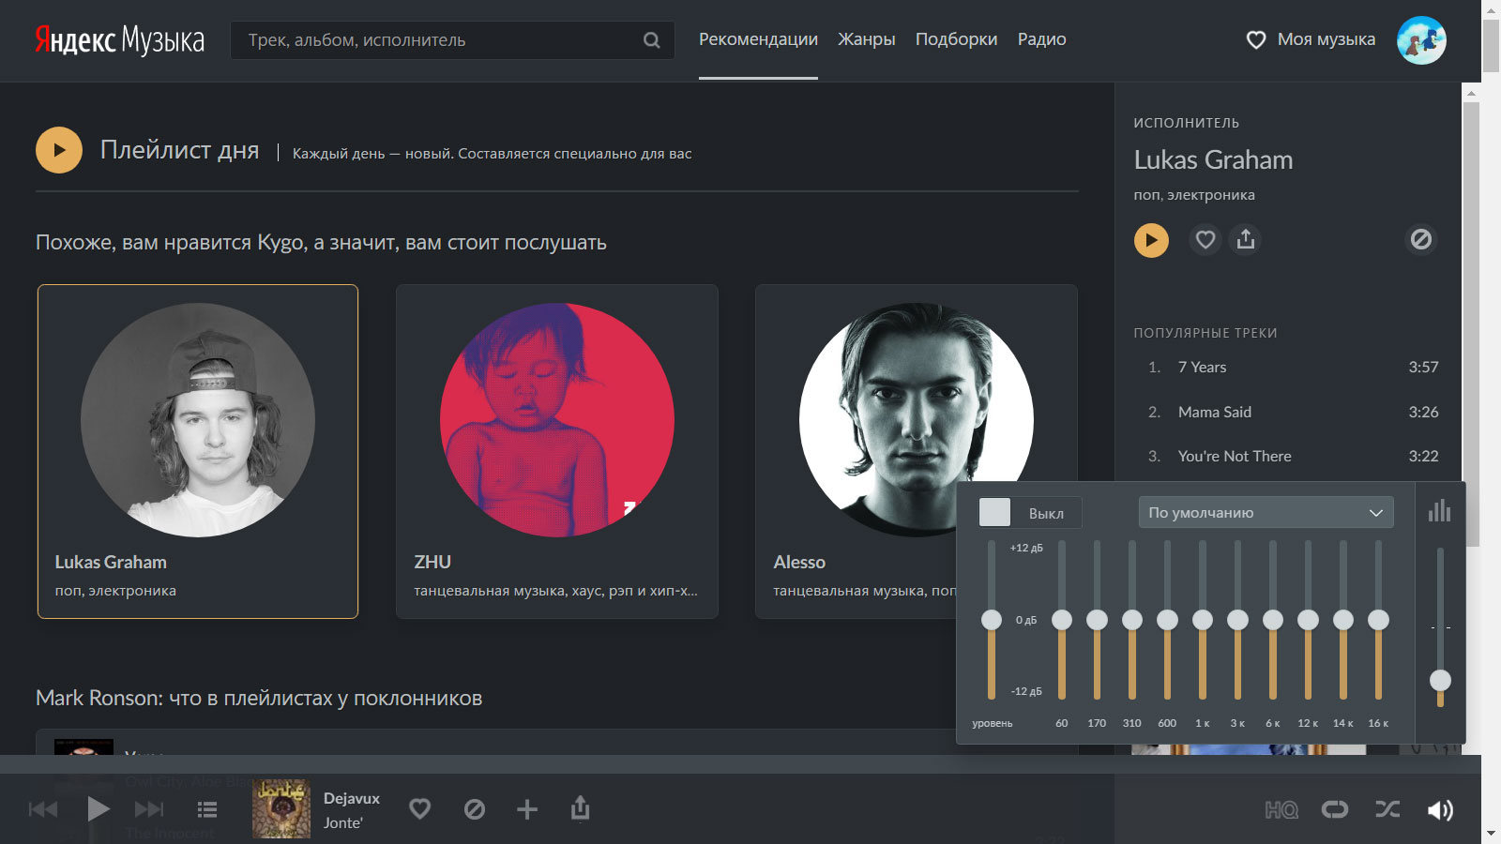Adjust the 12 к equalizer slider

click(x=1308, y=620)
